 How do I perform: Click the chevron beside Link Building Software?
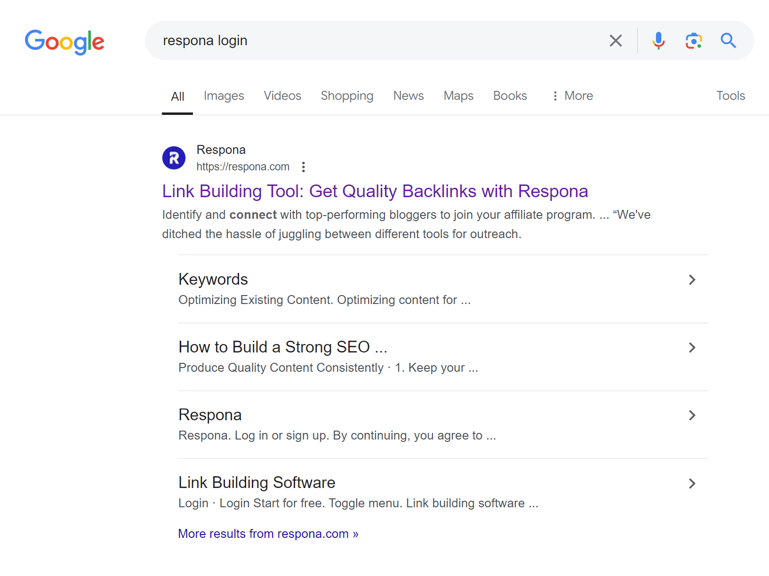coord(692,483)
